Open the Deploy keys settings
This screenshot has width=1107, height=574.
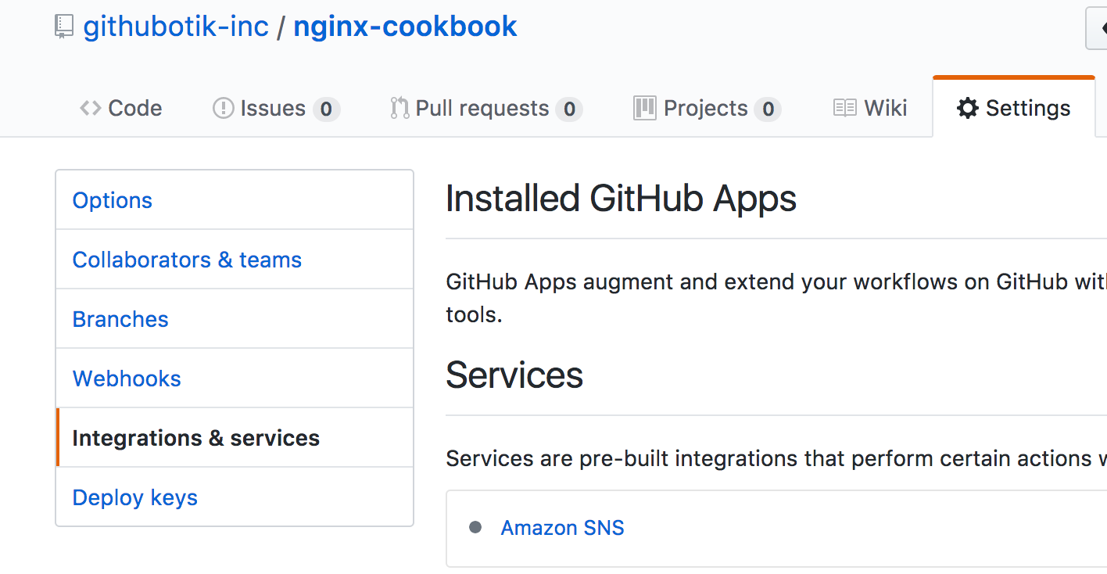tap(235, 497)
